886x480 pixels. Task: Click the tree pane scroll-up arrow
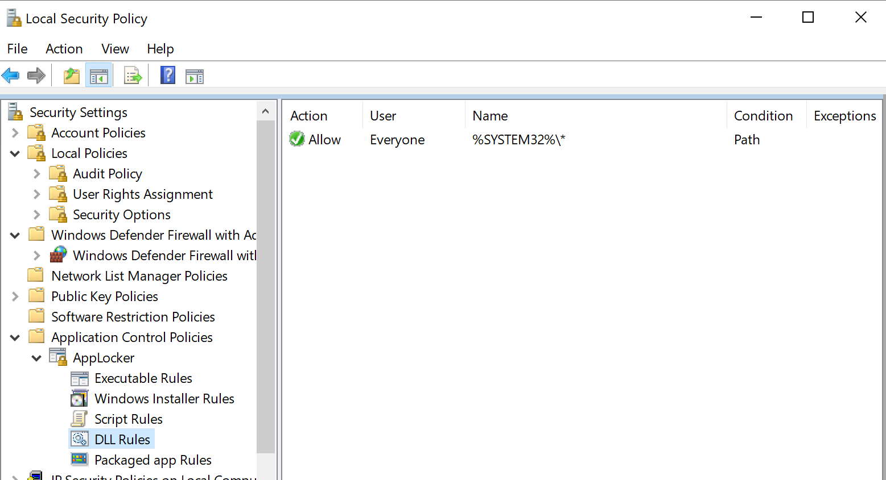[x=266, y=111]
